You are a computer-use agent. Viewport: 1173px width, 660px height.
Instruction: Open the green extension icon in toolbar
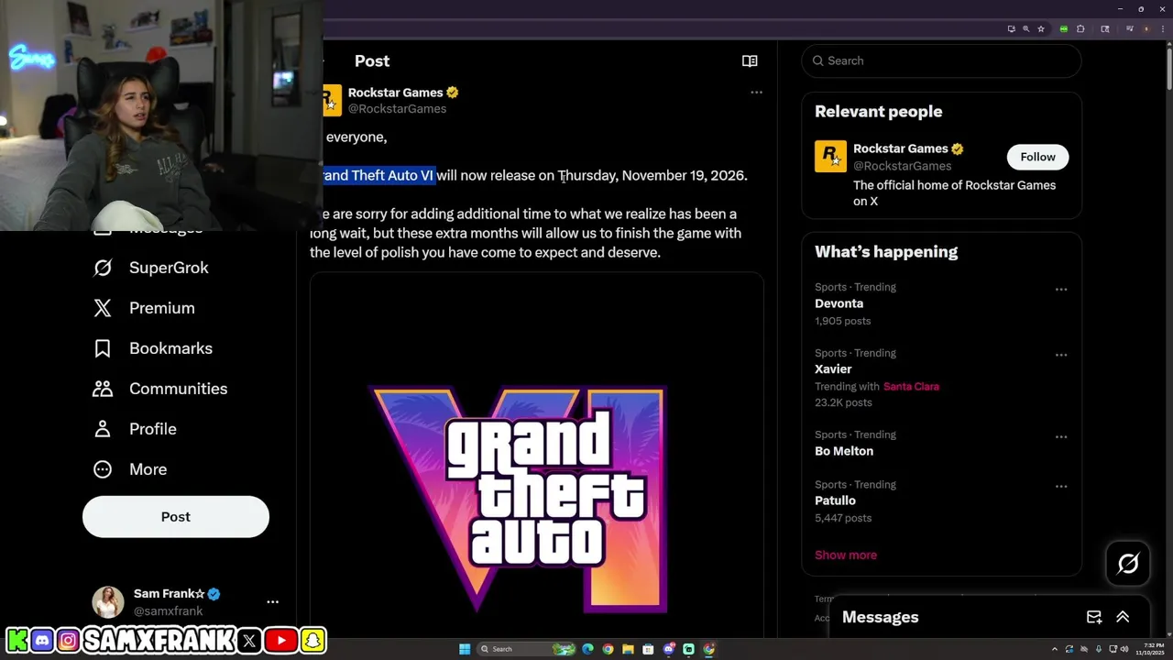1064,28
